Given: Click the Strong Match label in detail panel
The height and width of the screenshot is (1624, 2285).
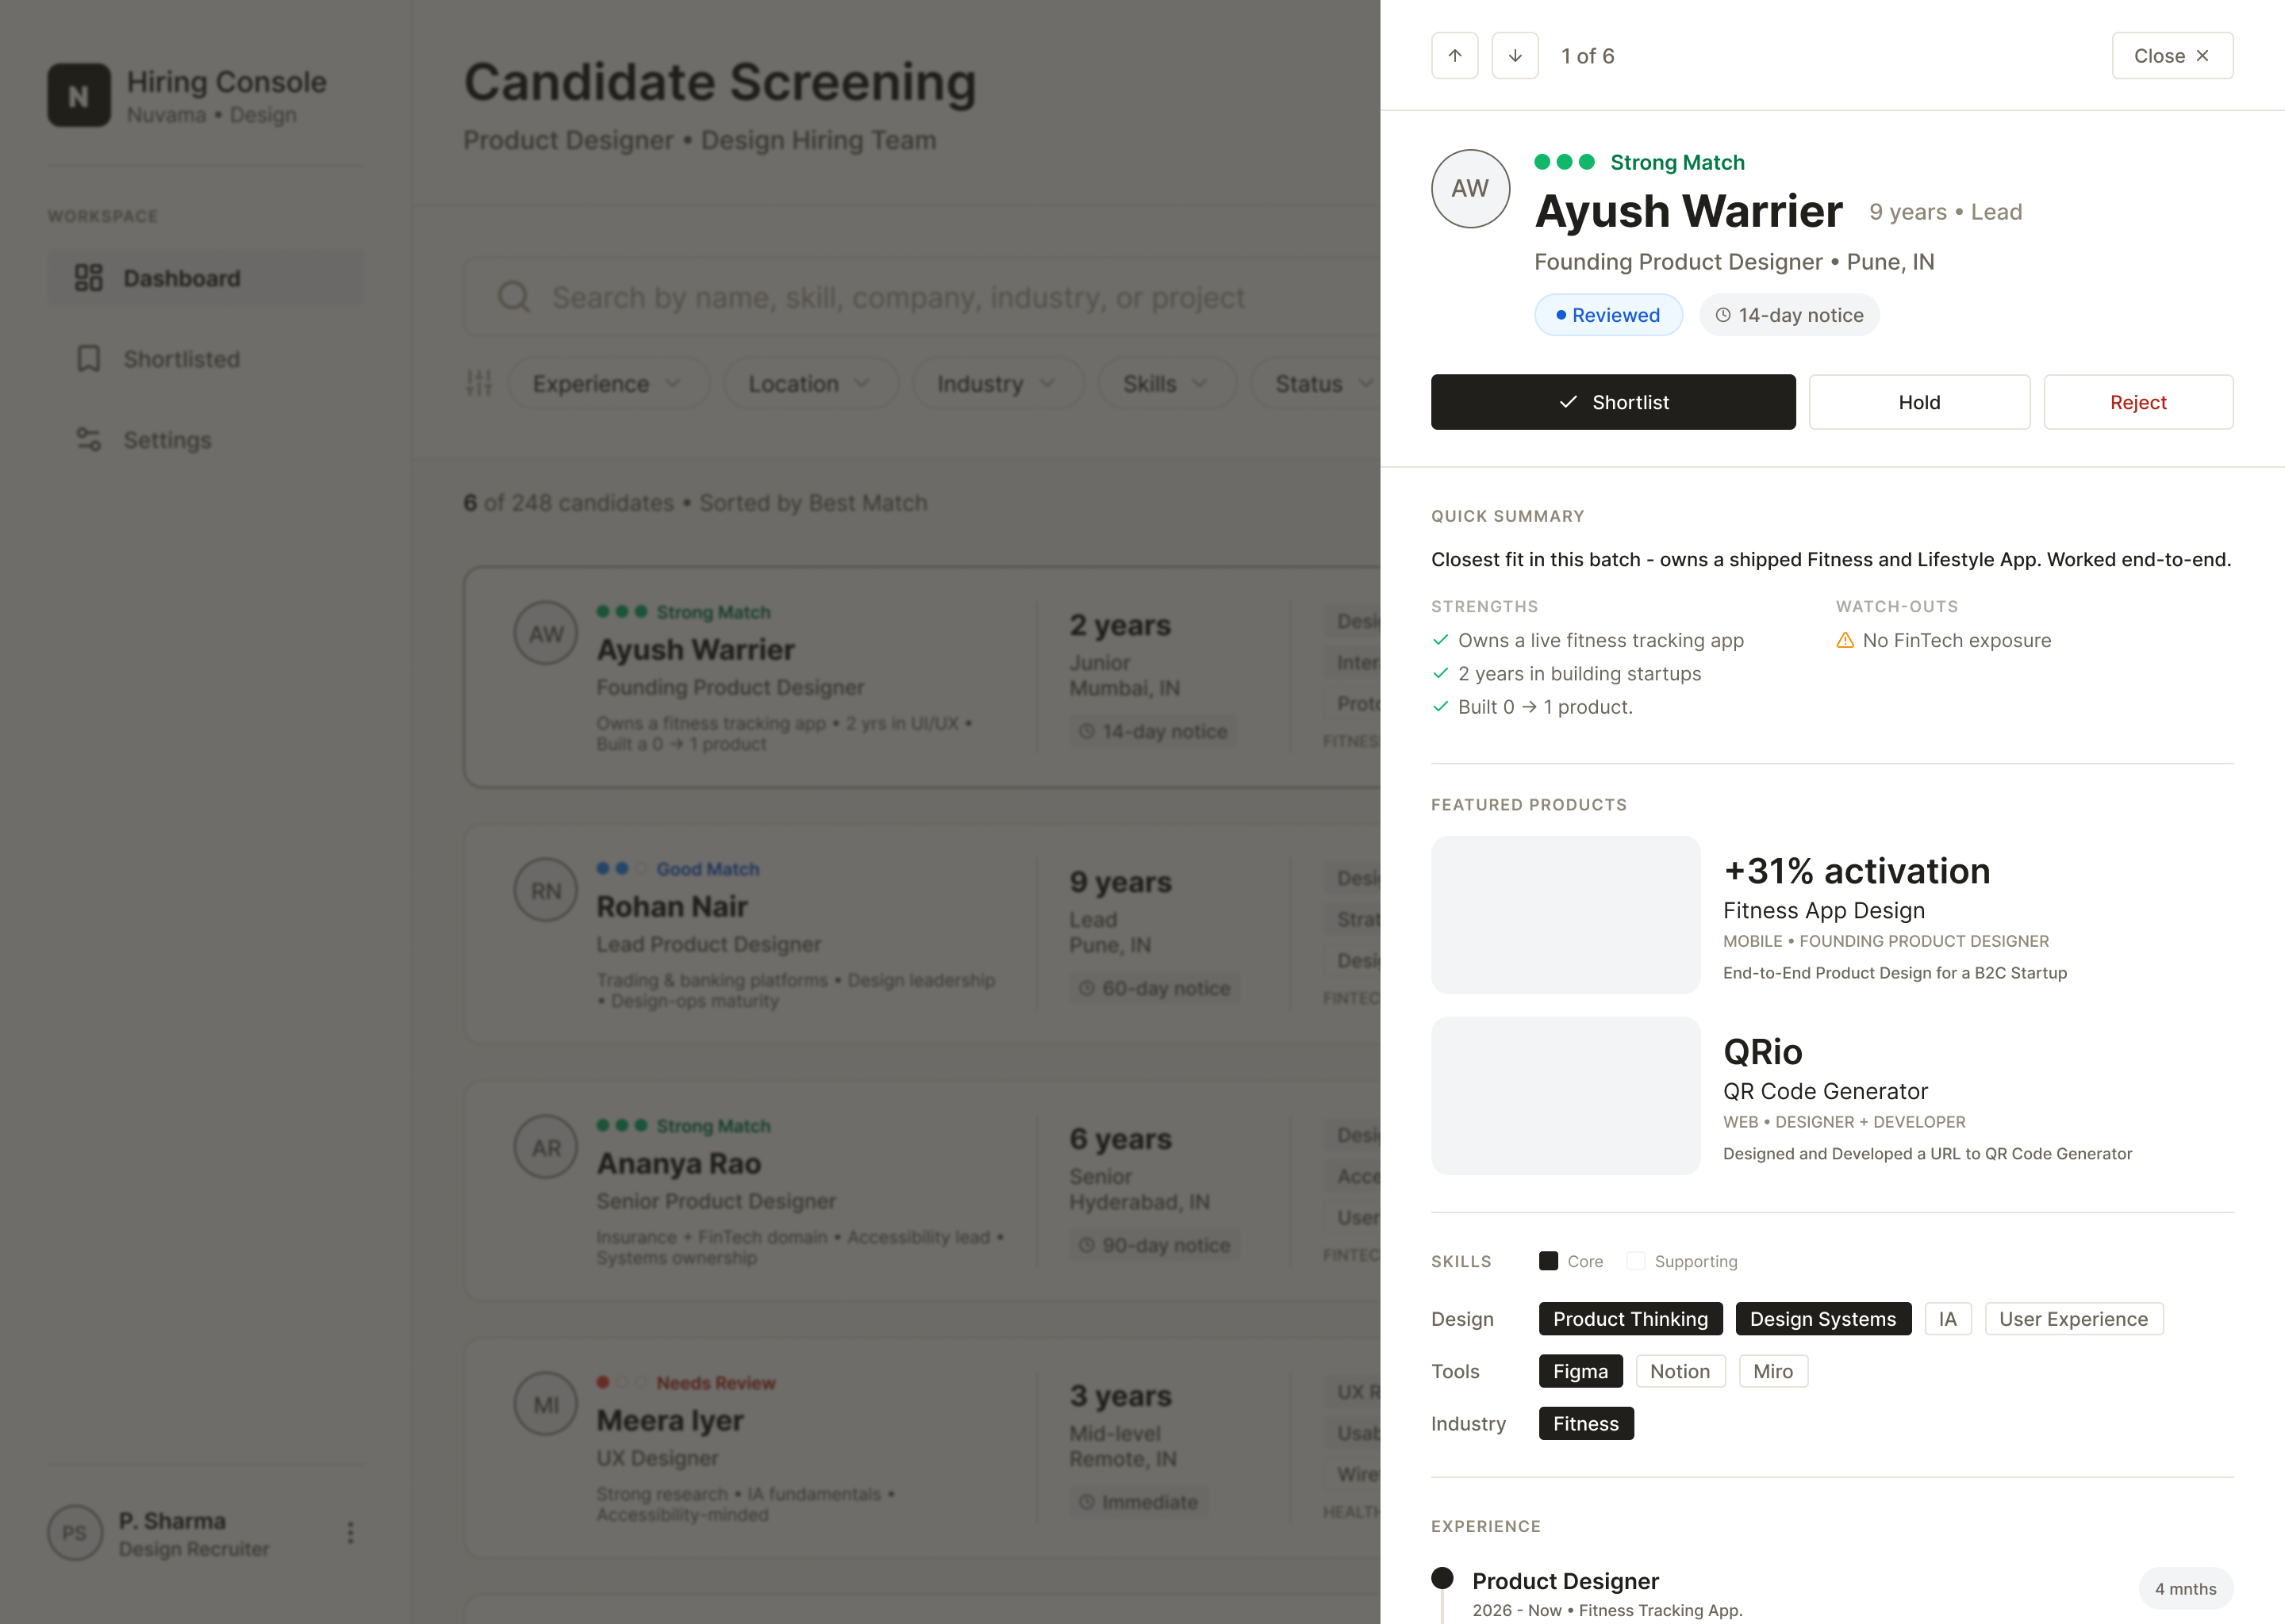Looking at the screenshot, I should [x=1678, y=162].
